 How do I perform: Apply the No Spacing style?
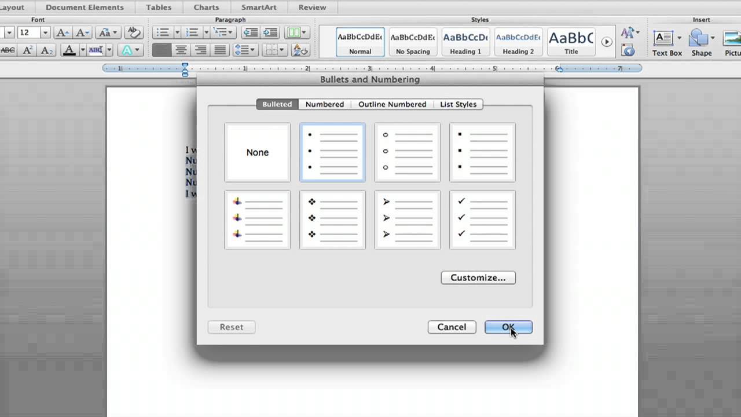pos(413,42)
